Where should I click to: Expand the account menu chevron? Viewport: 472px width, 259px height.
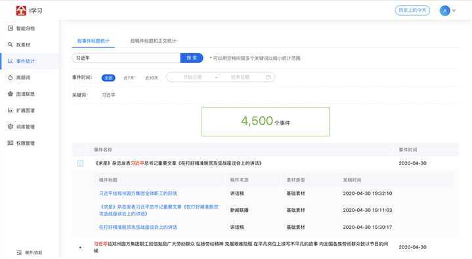click(x=454, y=10)
